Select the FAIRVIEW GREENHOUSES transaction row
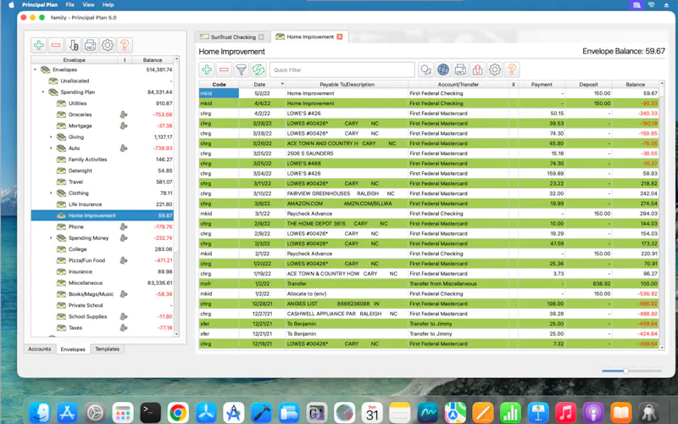The height and width of the screenshot is (424, 678). pyautogui.click(x=429, y=193)
